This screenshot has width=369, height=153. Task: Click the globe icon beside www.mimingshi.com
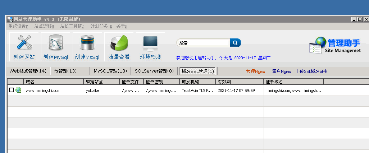point(18,90)
